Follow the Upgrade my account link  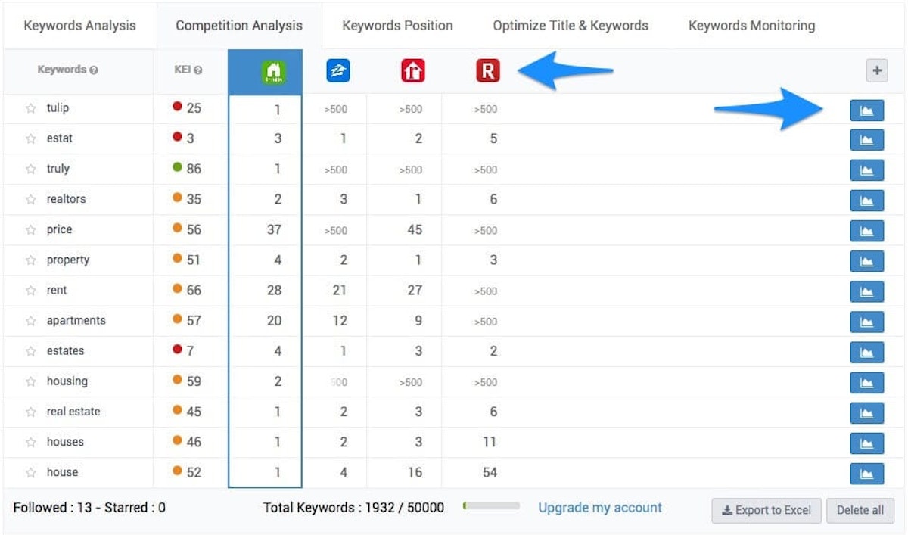click(x=599, y=508)
